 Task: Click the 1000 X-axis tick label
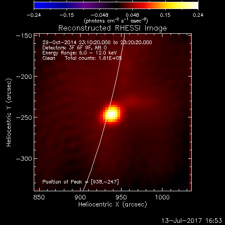(162, 197)
